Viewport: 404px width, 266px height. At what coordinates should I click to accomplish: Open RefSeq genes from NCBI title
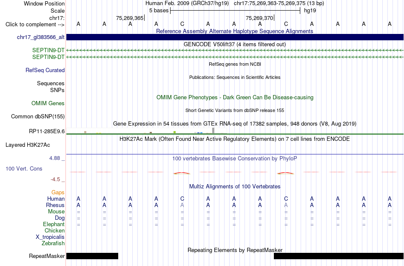point(235,64)
